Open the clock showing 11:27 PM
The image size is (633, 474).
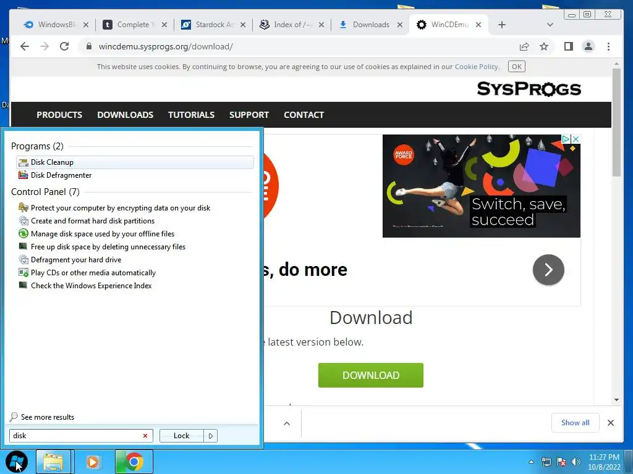[604, 462]
